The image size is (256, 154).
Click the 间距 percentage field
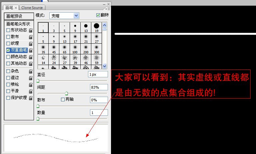(x=99, y=87)
